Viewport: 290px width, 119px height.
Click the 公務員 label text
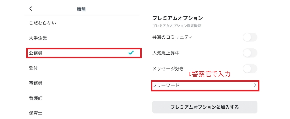pos(36,53)
